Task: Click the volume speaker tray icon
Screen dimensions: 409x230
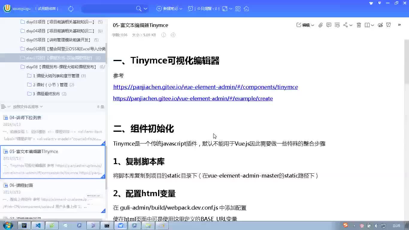Action: (376, 226)
